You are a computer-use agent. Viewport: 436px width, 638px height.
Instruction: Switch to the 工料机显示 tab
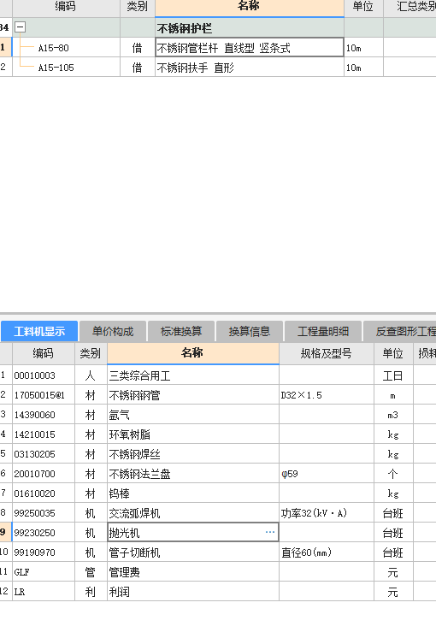click(x=39, y=332)
